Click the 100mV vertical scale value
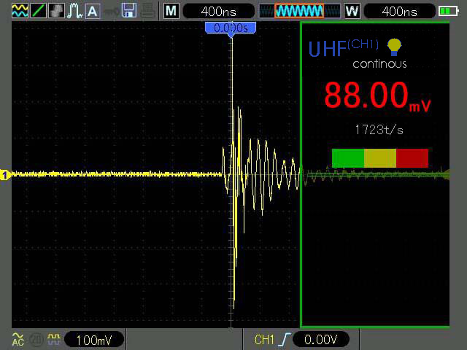Image resolution: width=467 pixels, height=350 pixels. (x=94, y=340)
